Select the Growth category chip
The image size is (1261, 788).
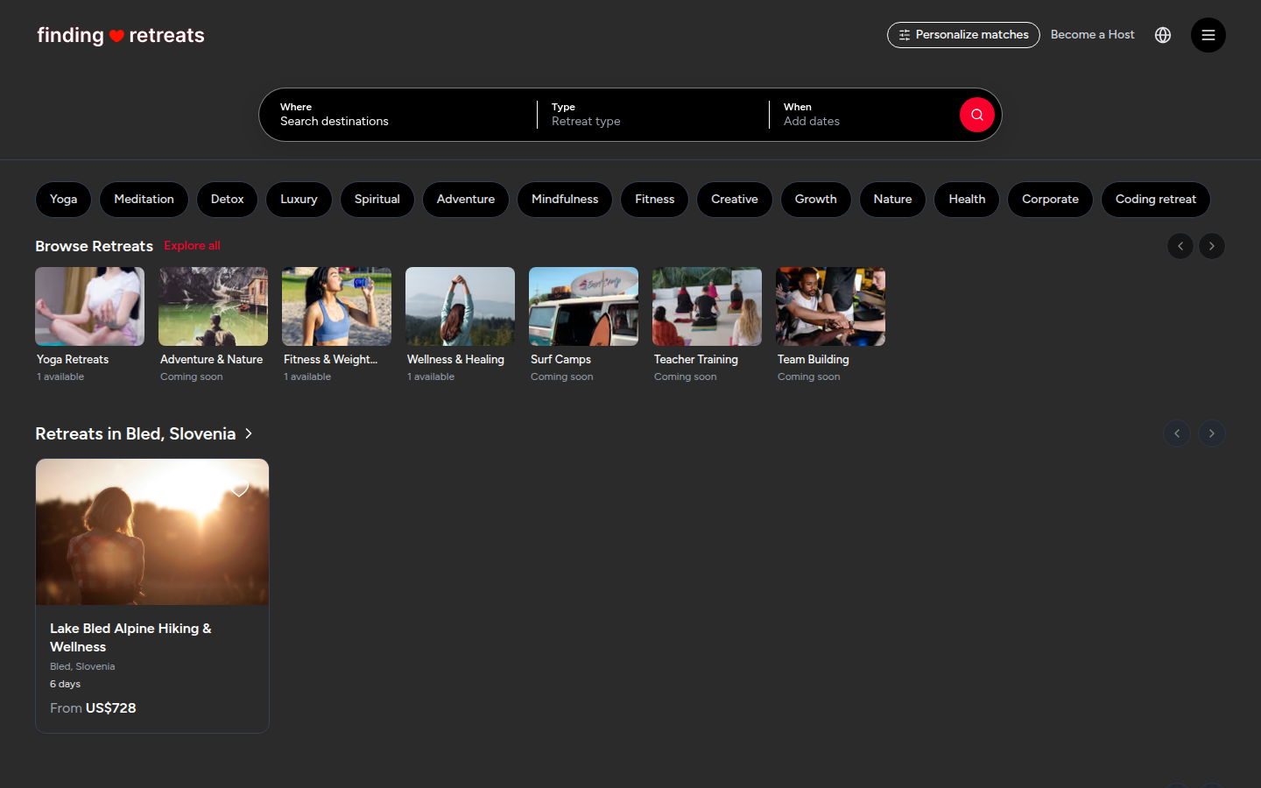point(816,200)
